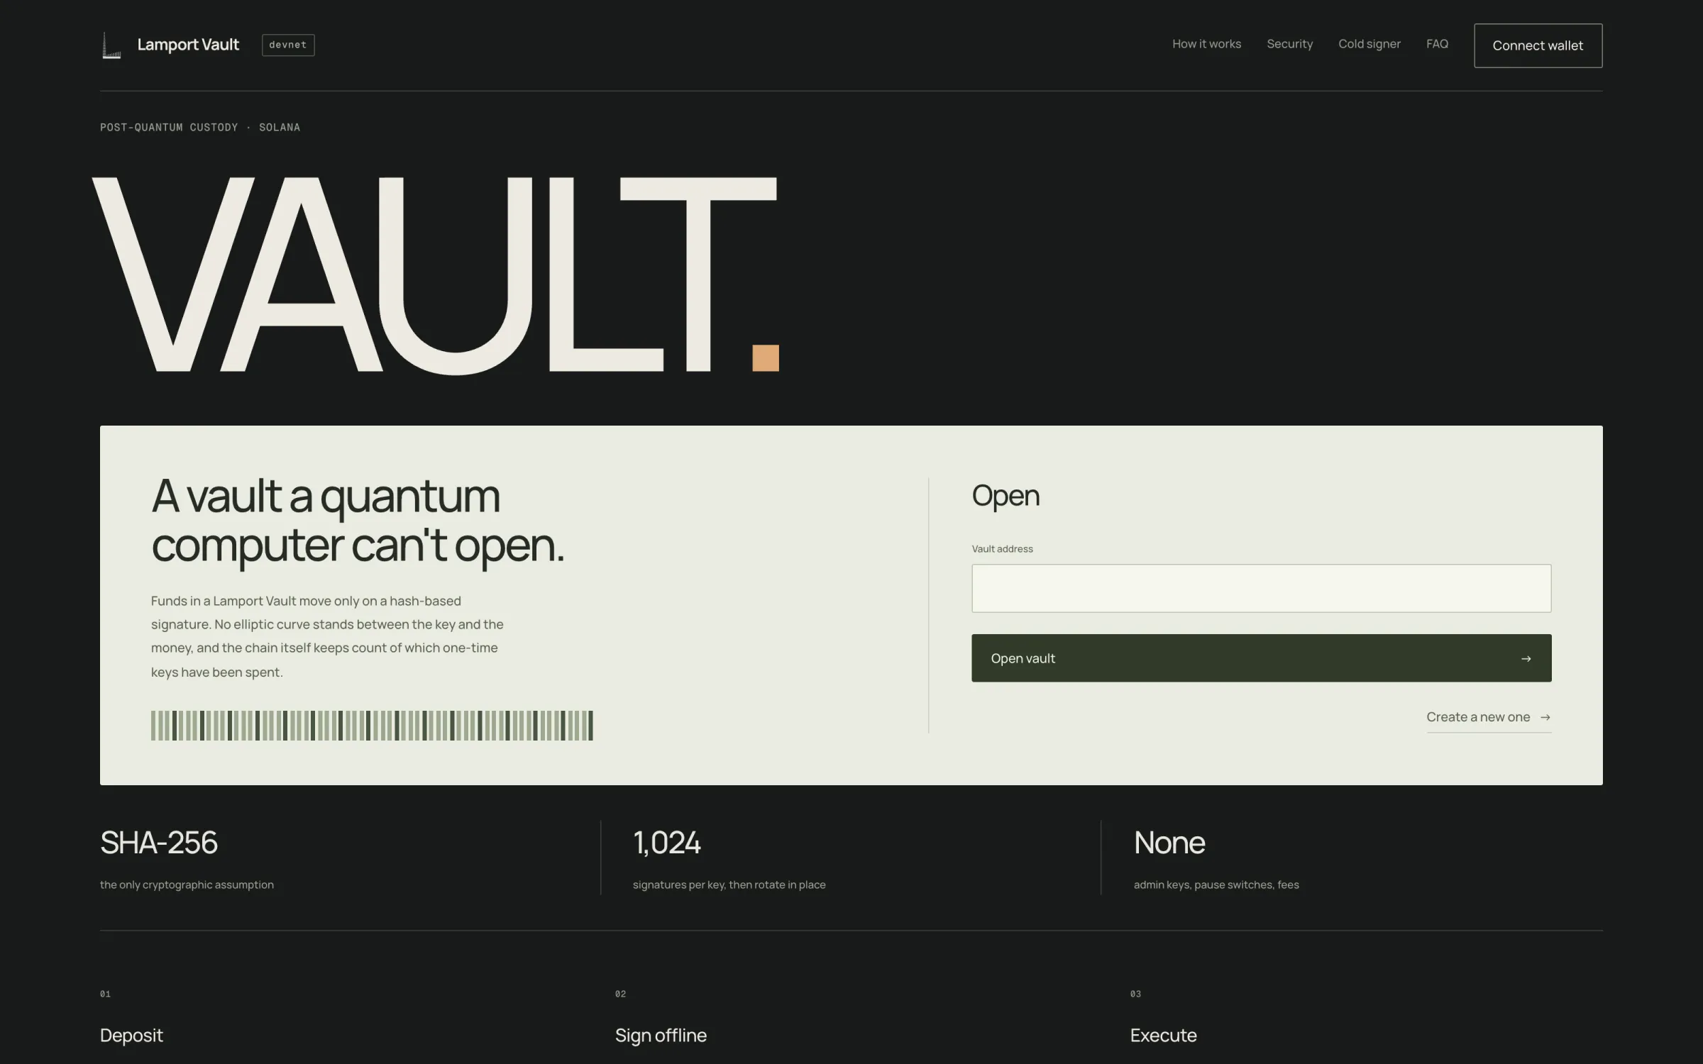The width and height of the screenshot is (1703, 1064).
Task: Click the devnet network badge
Action: click(288, 45)
